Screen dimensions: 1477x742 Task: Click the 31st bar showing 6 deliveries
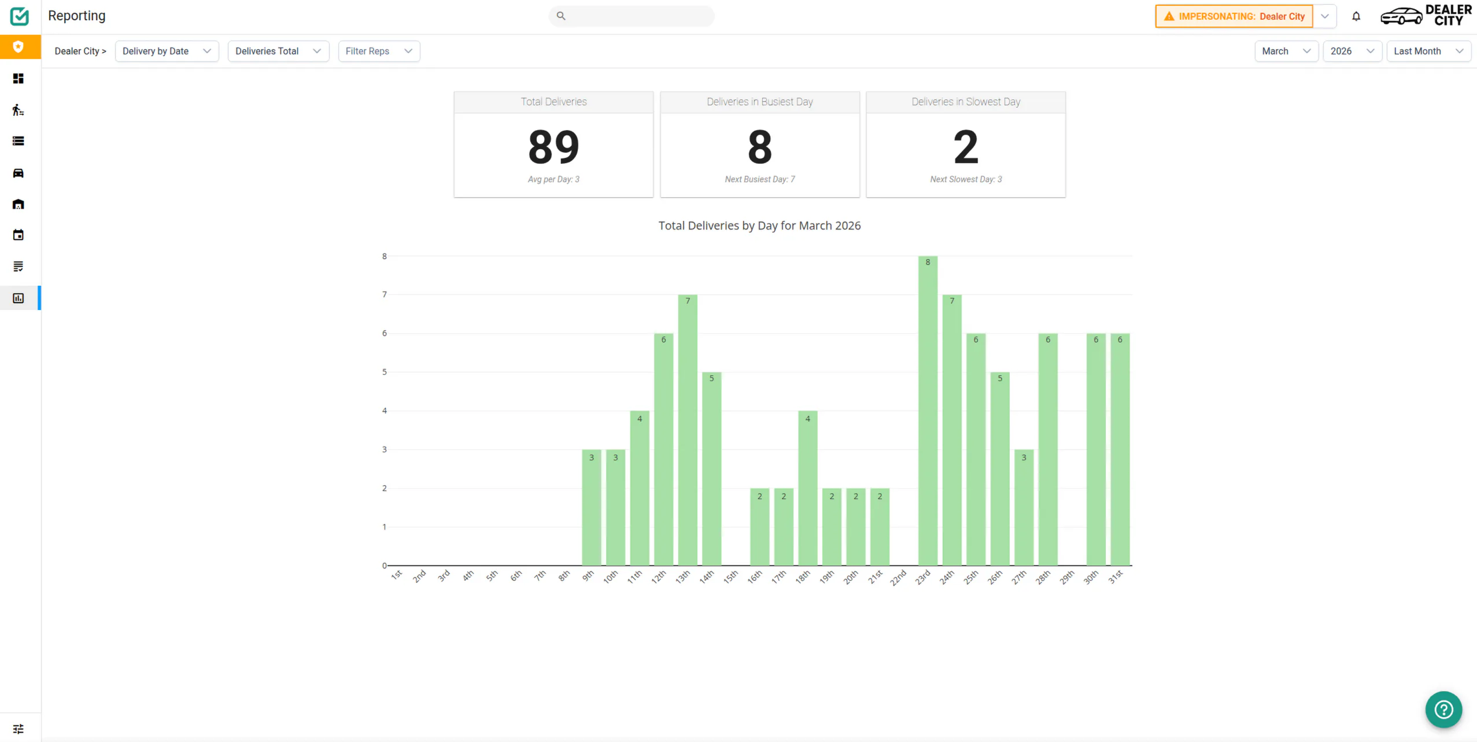[x=1120, y=449]
